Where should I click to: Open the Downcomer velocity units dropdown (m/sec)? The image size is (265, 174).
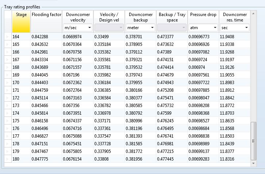(78, 28)
